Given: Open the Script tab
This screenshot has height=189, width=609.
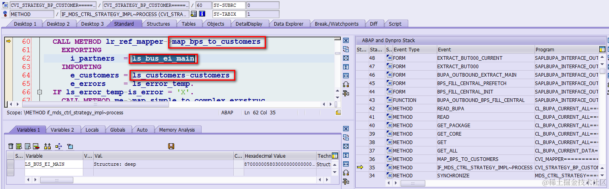Looking at the screenshot, I should (x=395, y=24).
